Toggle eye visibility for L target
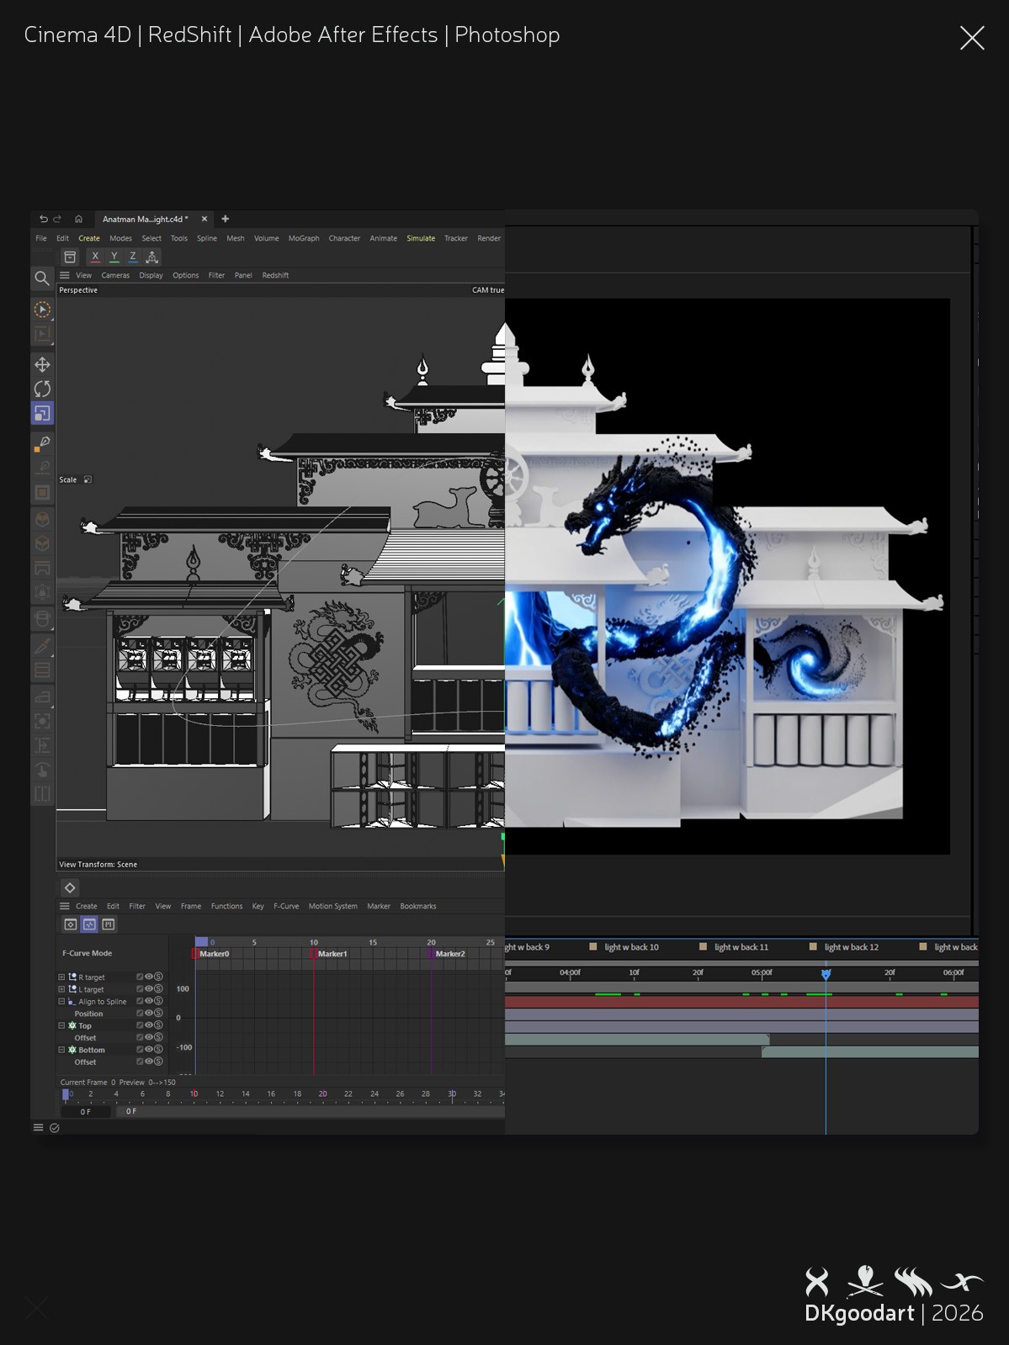Viewport: 1009px width, 1345px height. click(149, 989)
